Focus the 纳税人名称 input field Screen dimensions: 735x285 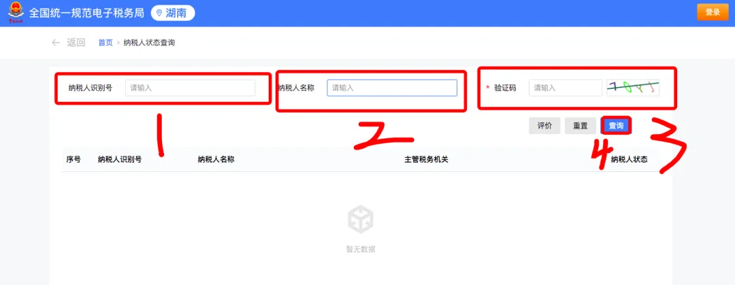click(x=392, y=88)
